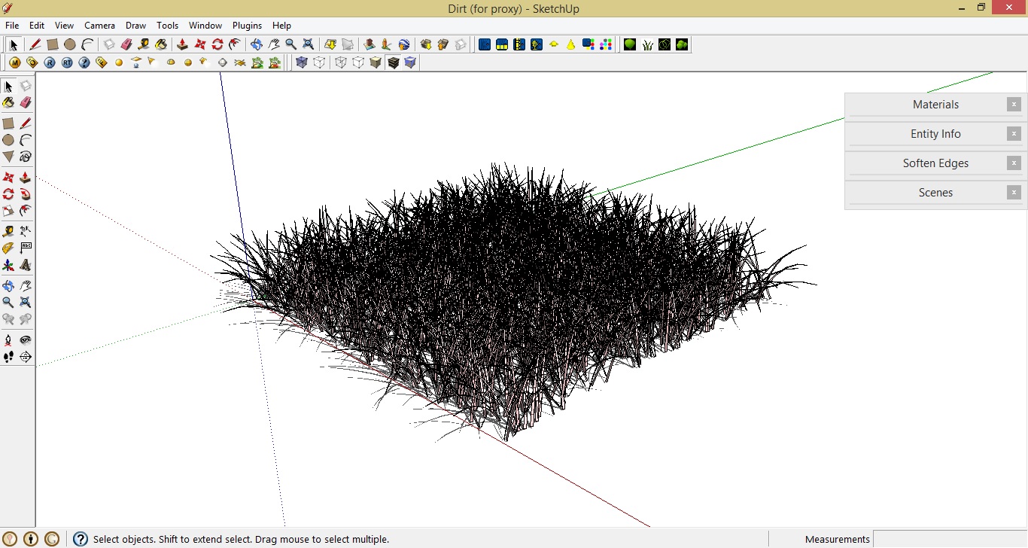Screen dimensions: 1028x548
Task: Select the Rotate tool
Action: tap(8, 193)
